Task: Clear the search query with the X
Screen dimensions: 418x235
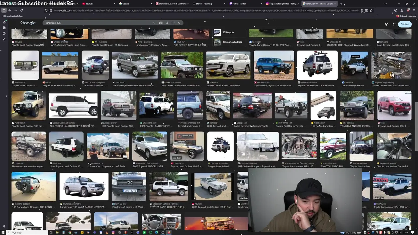Action: (153, 23)
